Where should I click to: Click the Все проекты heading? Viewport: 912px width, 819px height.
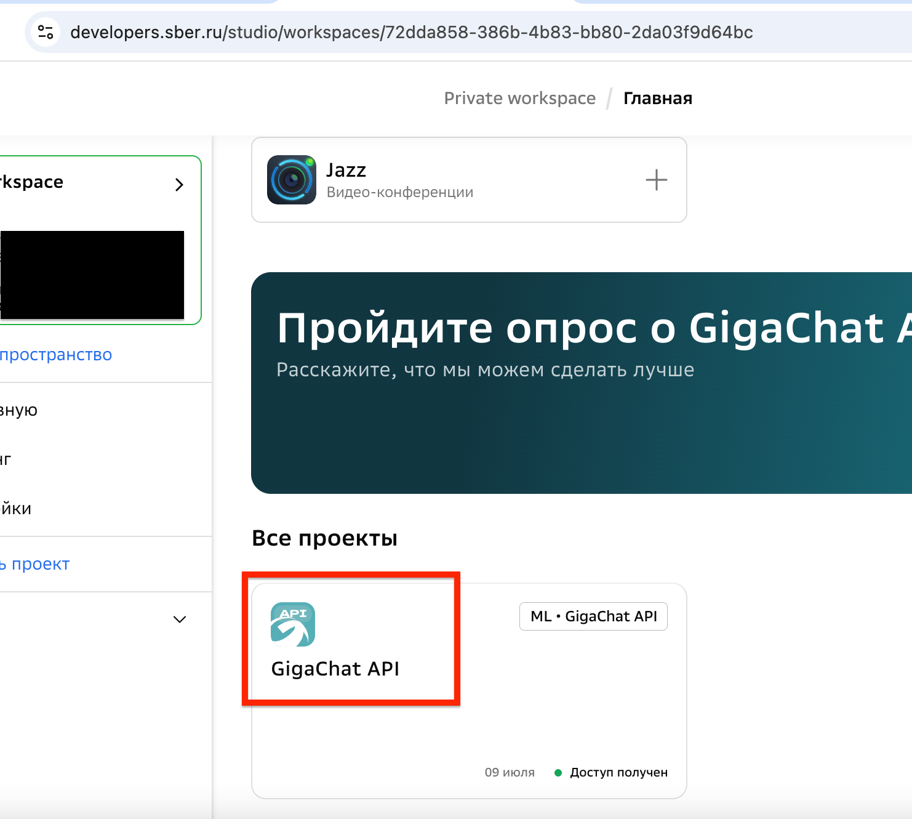(325, 538)
